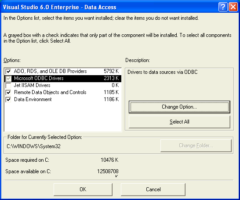The image size is (240, 200).
Task: Close the Data Access dialog
Action: (x=233, y=7)
